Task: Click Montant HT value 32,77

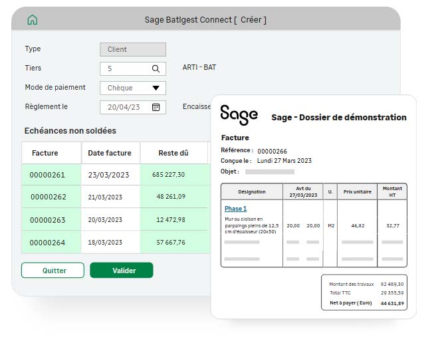Action: 393,226
